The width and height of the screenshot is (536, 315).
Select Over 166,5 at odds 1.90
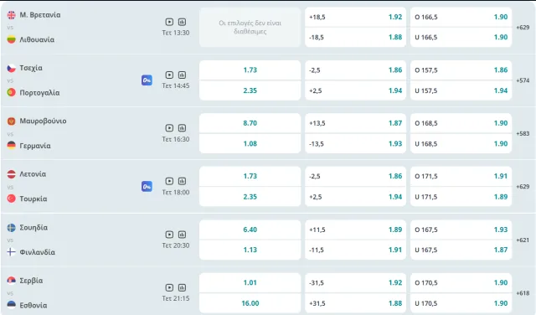tap(461, 17)
